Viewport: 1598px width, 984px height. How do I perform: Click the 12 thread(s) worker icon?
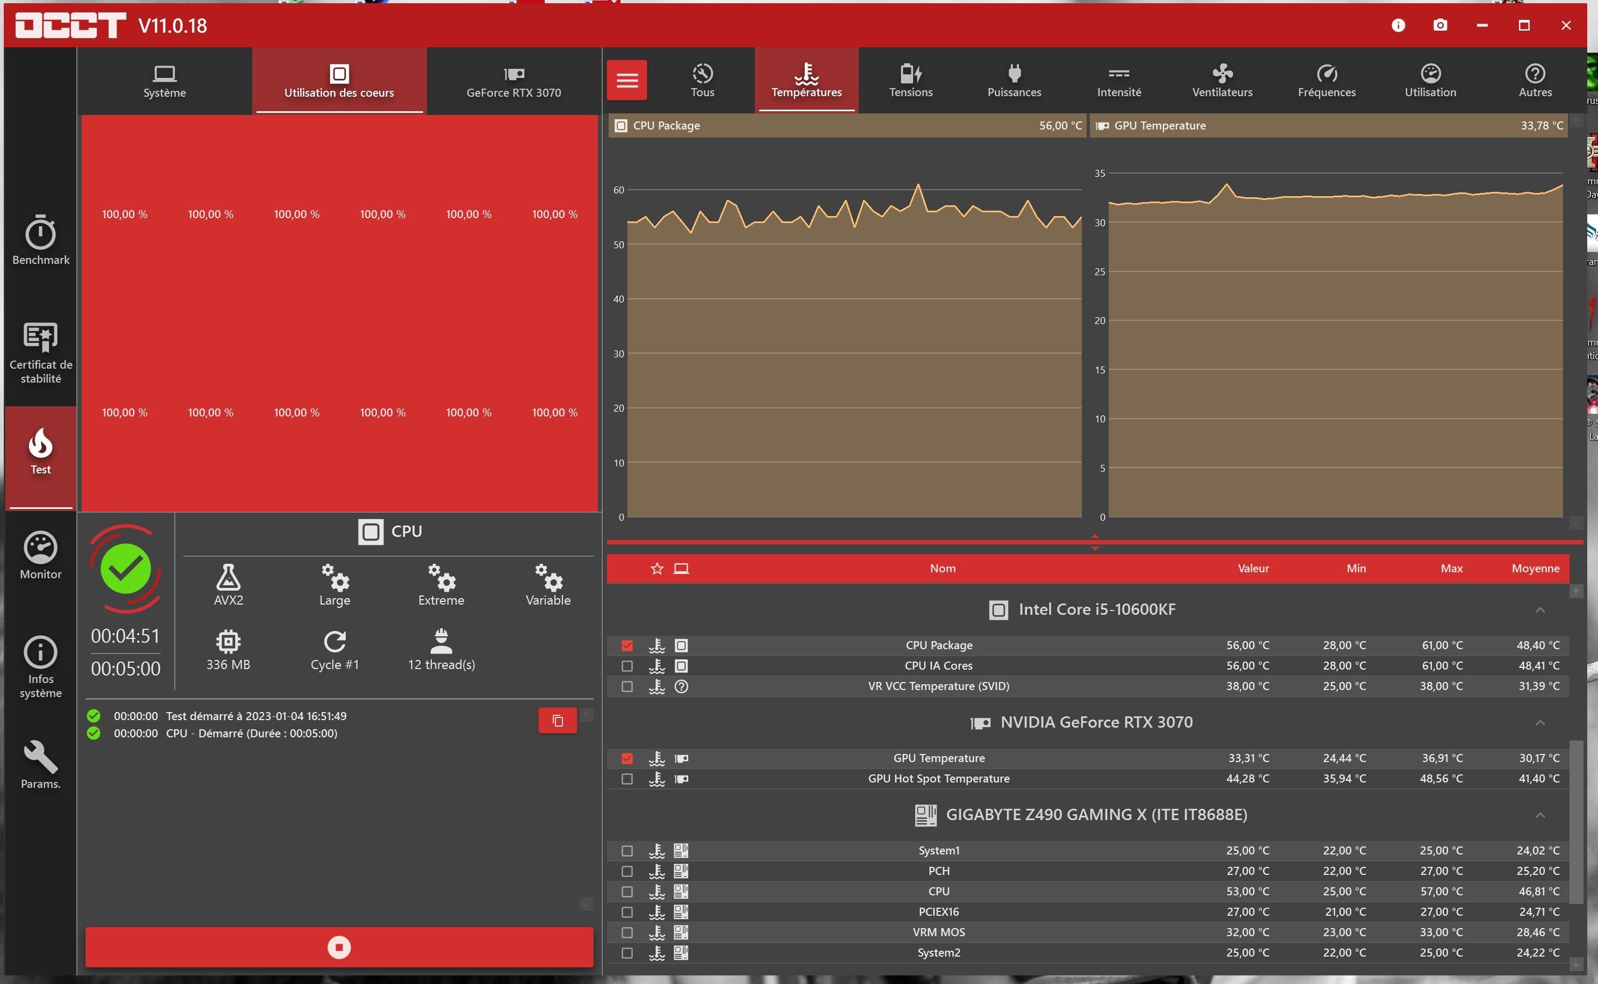coord(441,641)
